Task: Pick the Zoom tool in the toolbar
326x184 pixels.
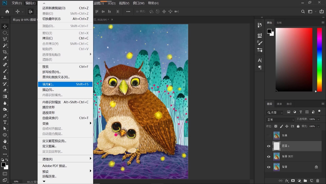Action: click(x=5, y=148)
